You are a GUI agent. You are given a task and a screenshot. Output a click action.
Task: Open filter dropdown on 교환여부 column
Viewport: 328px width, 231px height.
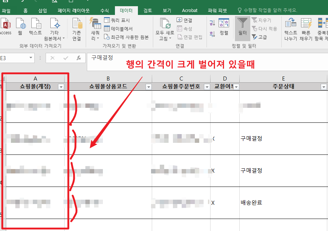(x=235, y=86)
